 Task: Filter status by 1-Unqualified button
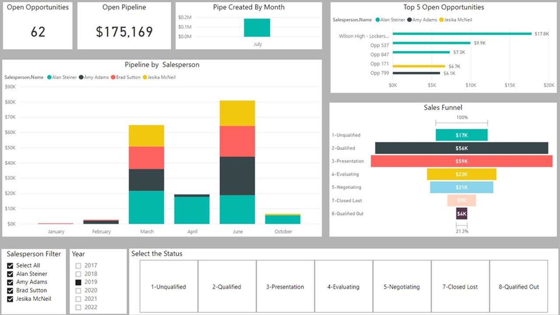168,287
